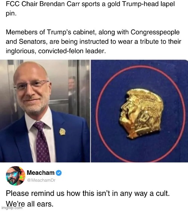Click the "We're all ears." line

coord(30,204)
